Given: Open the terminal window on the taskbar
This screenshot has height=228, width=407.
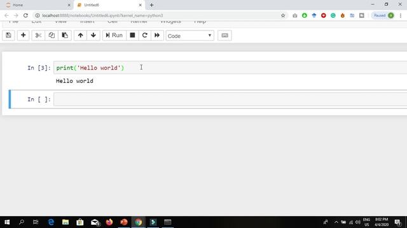Looking at the screenshot, I should pyautogui.click(x=168, y=222).
